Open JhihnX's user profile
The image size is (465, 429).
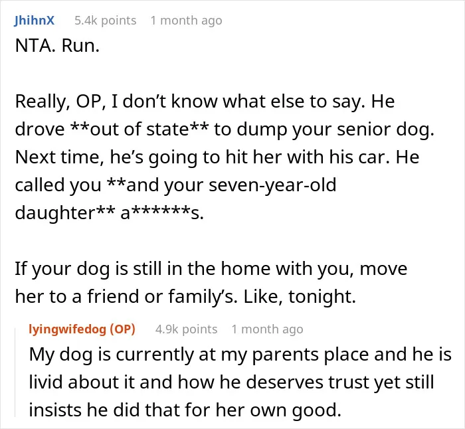[35, 21]
